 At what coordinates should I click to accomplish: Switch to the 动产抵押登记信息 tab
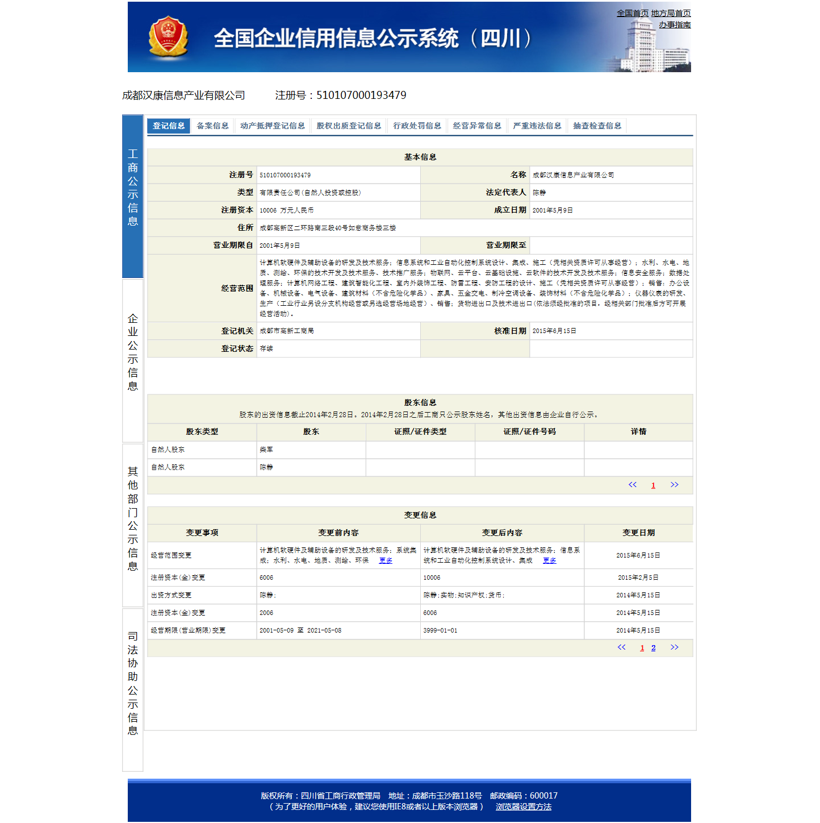pyautogui.click(x=273, y=126)
